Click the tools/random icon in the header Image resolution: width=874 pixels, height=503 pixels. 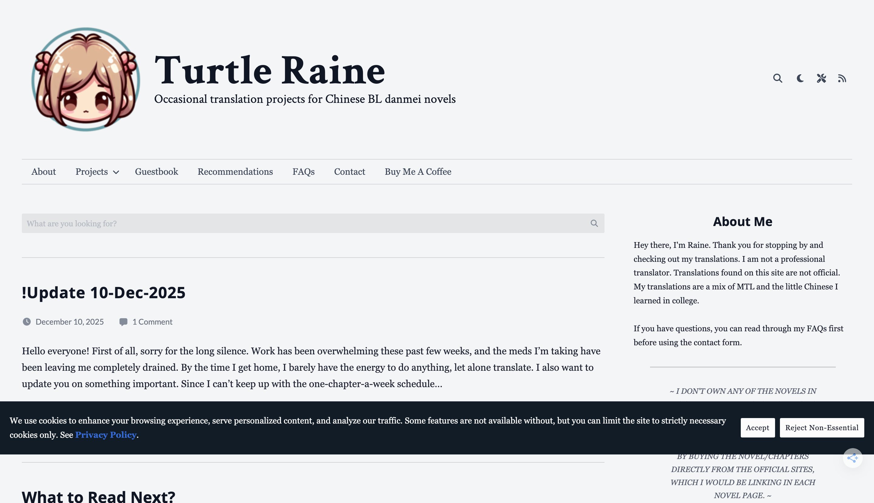click(x=821, y=78)
